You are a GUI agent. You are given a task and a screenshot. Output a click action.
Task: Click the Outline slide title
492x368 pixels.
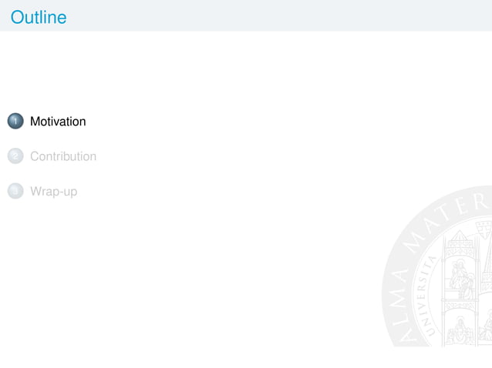point(39,17)
